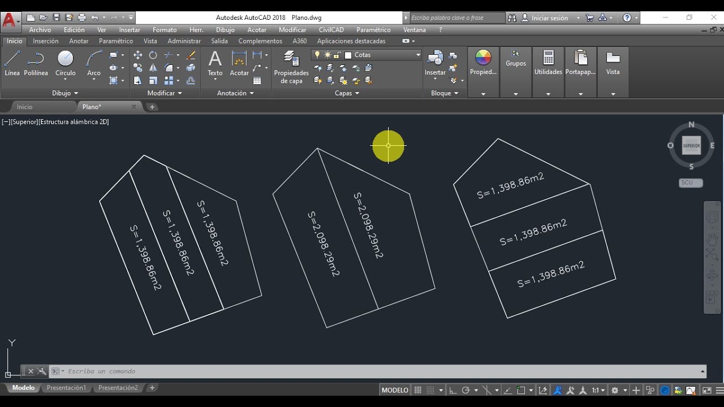Click the new drawing tab plus button
This screenshot has height=407, width=724.
coord(152,107)
